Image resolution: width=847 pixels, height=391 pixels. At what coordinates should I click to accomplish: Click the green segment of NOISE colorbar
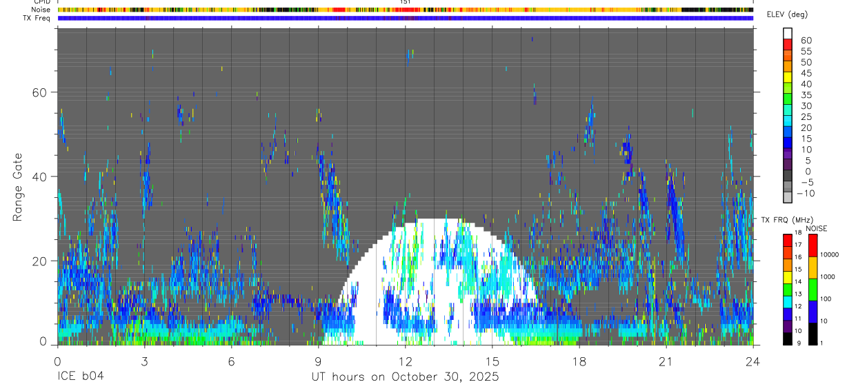click(813, 290)
